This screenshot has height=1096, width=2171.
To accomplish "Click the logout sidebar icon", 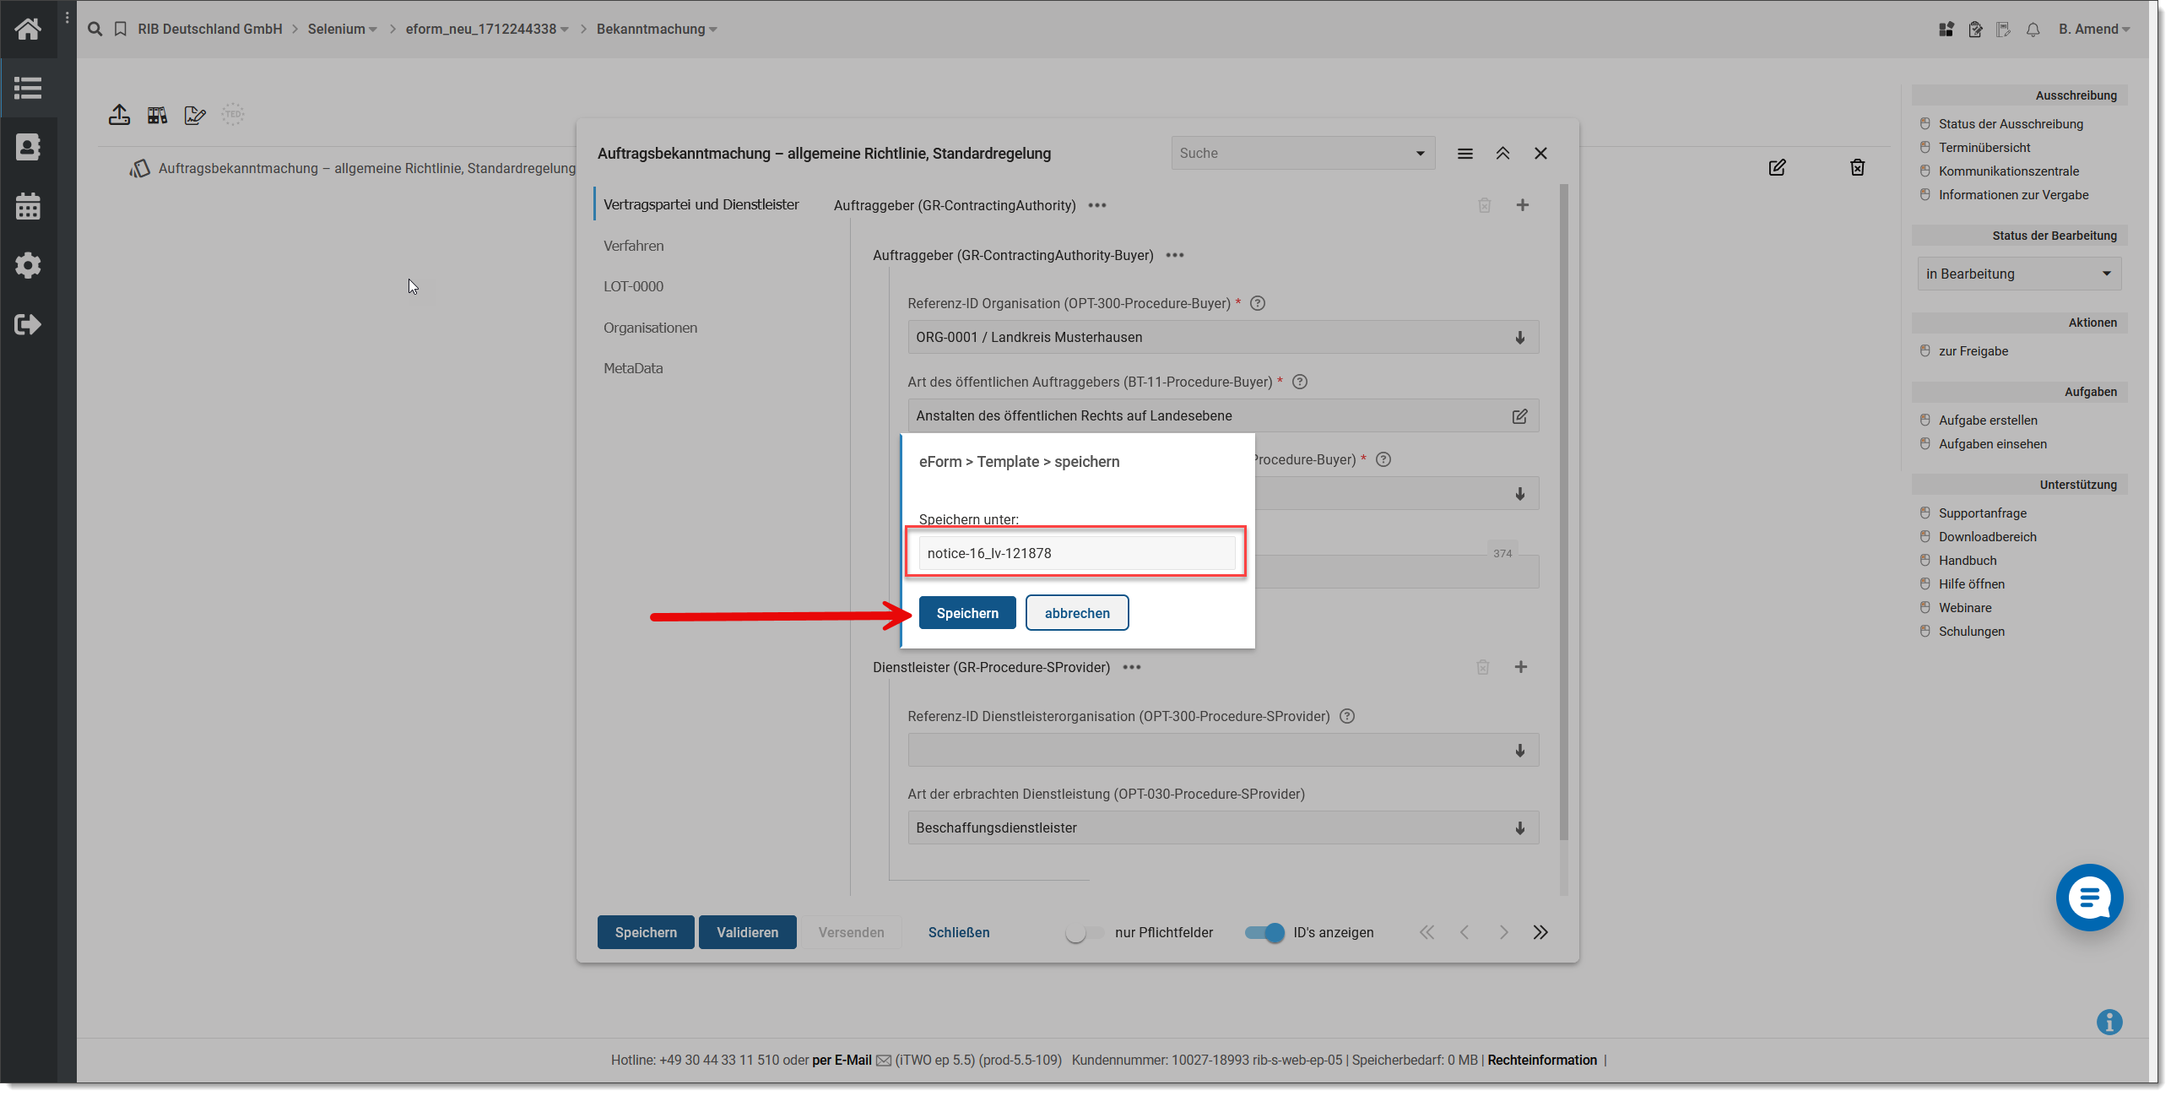I will click(28, 324).
